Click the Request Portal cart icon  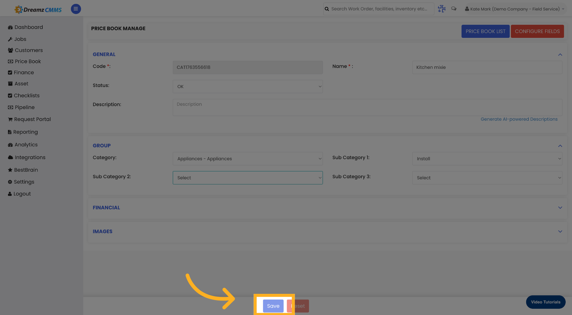point(10,120)
